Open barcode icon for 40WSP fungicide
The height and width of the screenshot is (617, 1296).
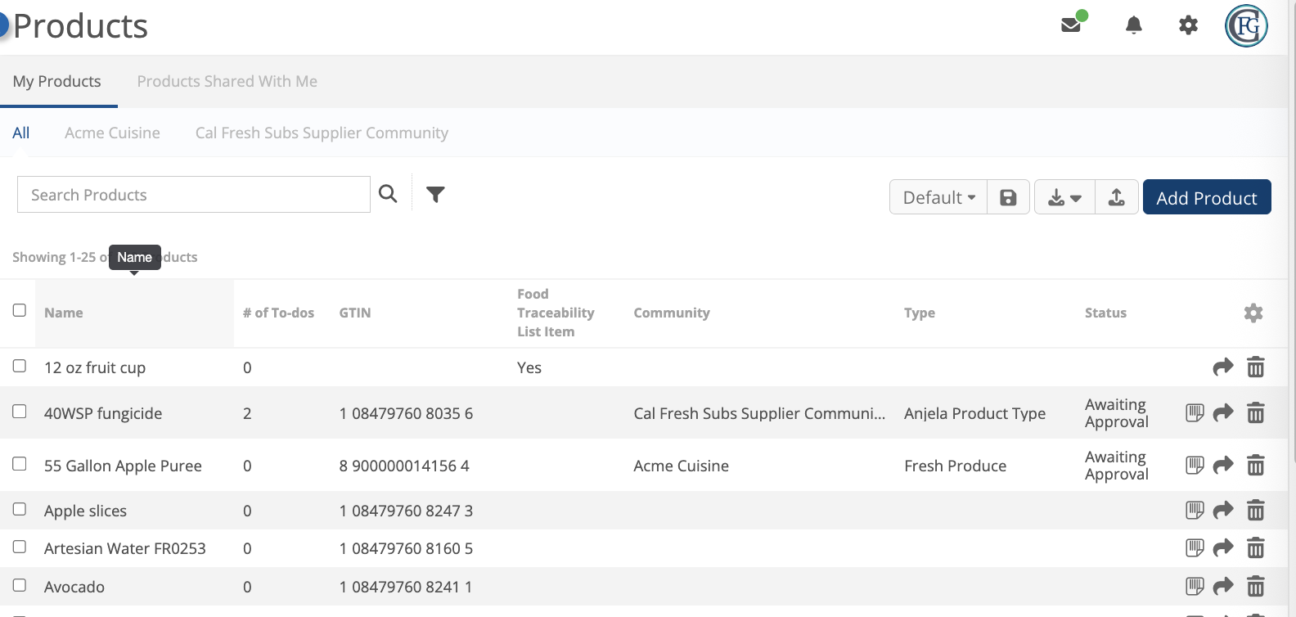click(x=1195, y=413)
